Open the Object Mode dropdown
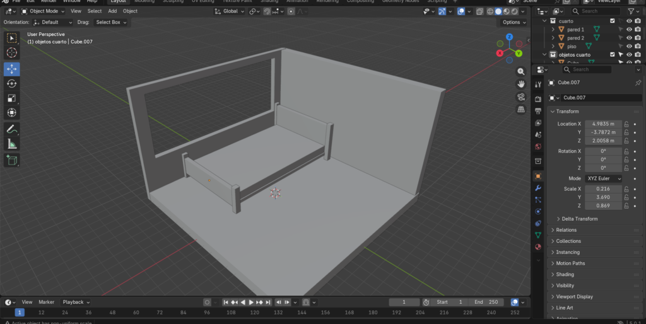Viewport: 646px width, 324px height. click(42, 11)
